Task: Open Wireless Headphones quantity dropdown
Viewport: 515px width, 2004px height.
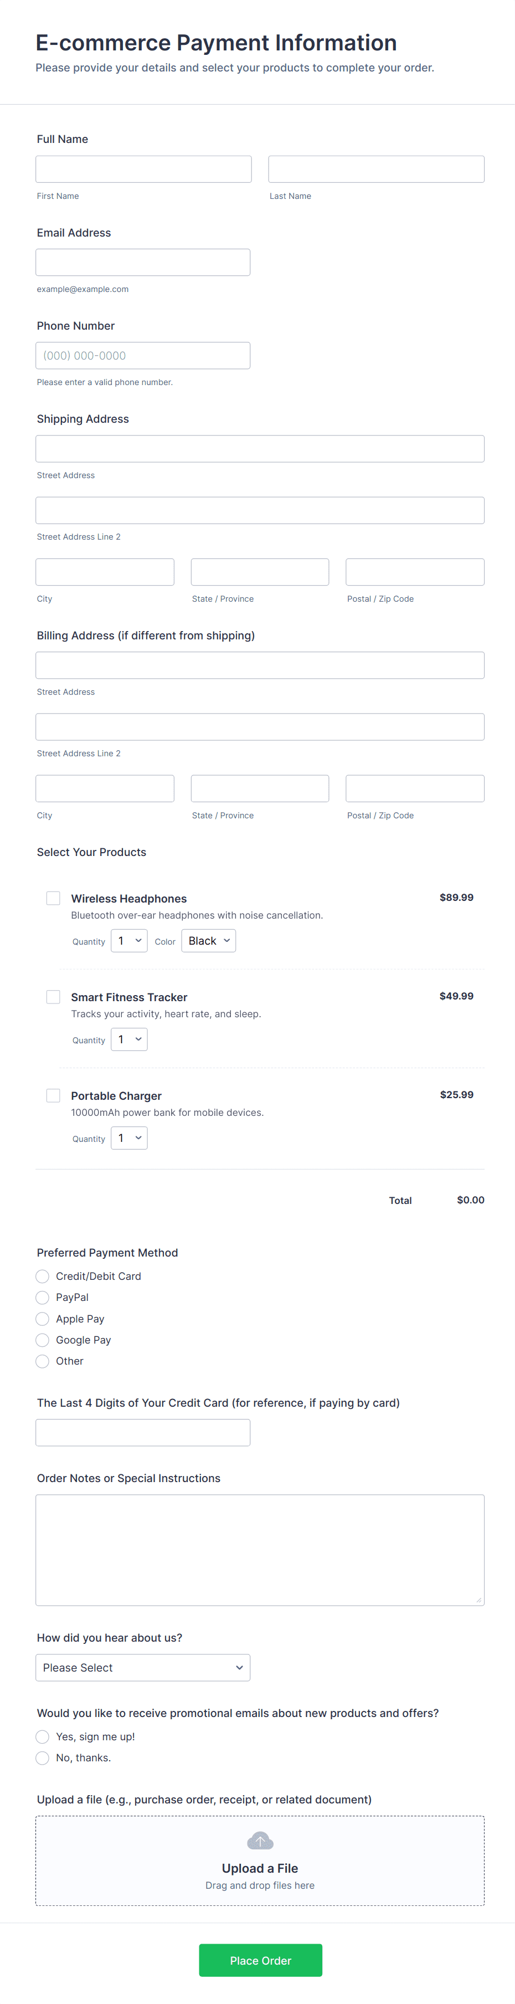Action: pos(129,941)
